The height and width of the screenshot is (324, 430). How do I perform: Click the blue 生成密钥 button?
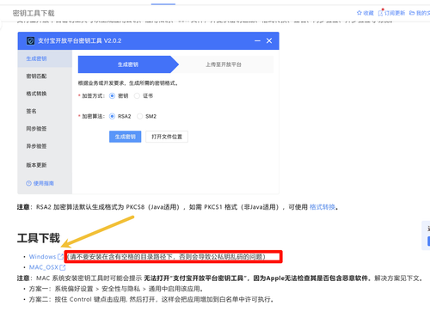tap(125, 137)
